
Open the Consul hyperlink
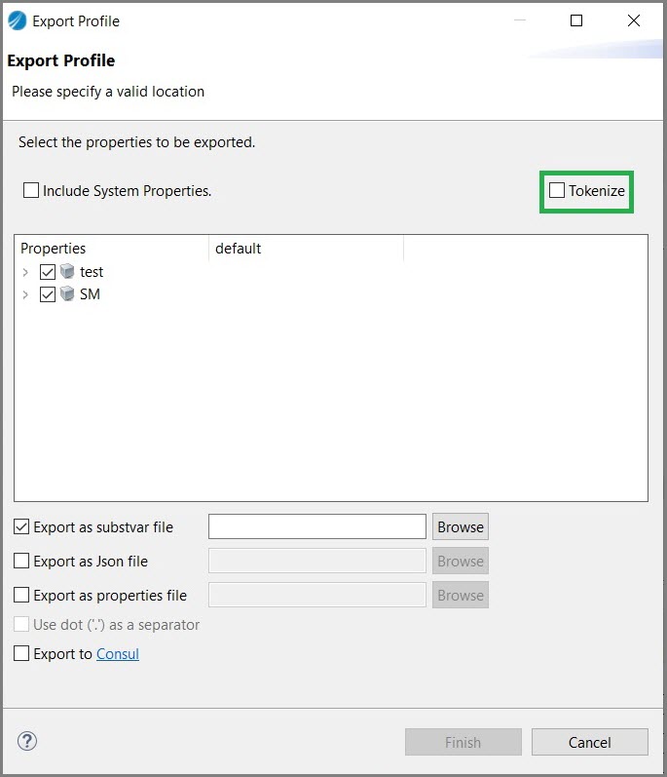tap(118, 654)
